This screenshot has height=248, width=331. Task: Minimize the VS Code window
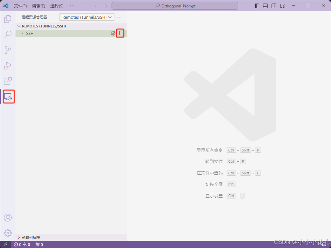pos(294,6)
